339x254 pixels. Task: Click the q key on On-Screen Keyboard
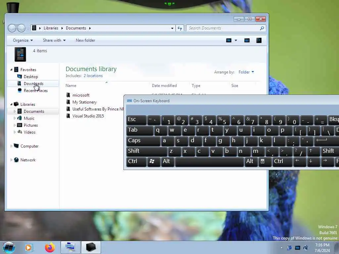pos(161,131)
